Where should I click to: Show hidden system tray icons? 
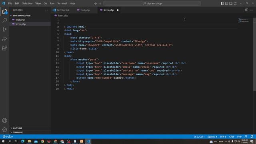226,141
